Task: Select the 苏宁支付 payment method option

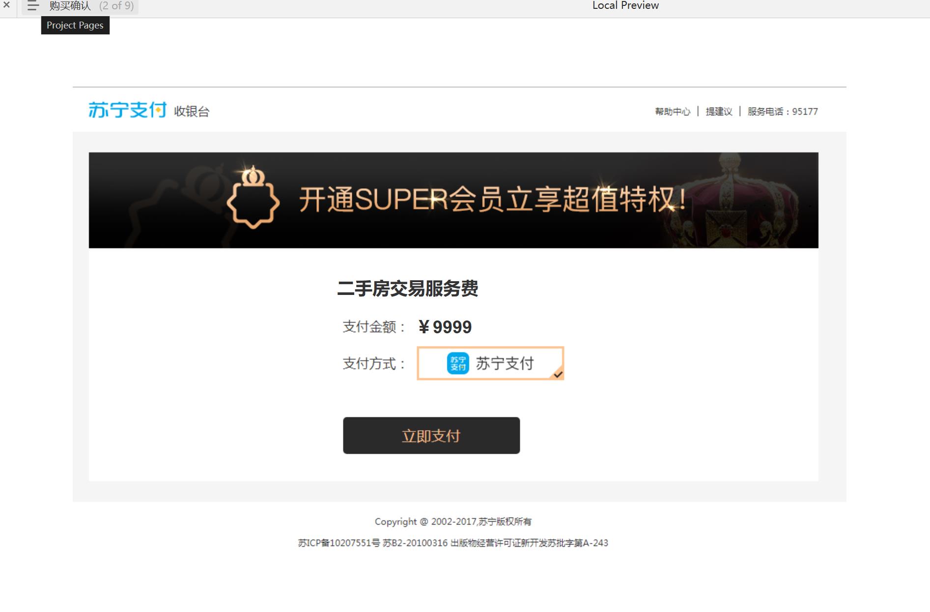Action: click(x=490, y=363)
